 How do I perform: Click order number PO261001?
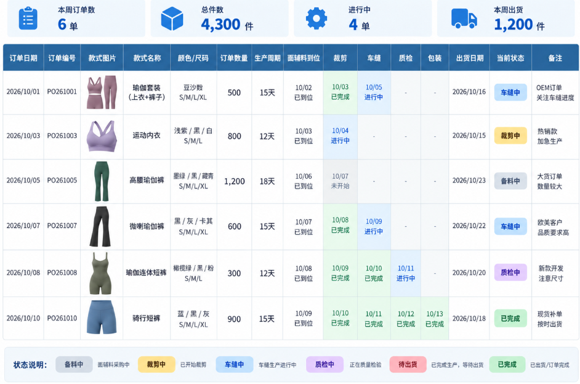coord(62,91)
